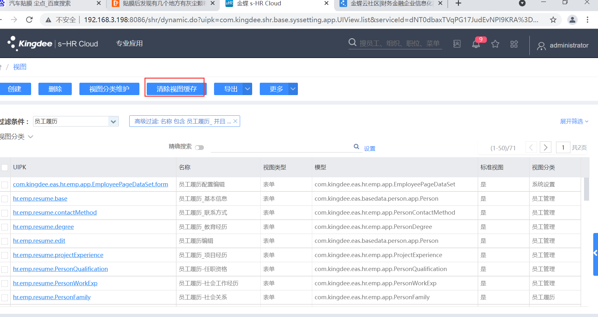The height and width of the screenshot is (317, 598).
Task: Open the Chrome three-dot menu
Action: [588, 20]
